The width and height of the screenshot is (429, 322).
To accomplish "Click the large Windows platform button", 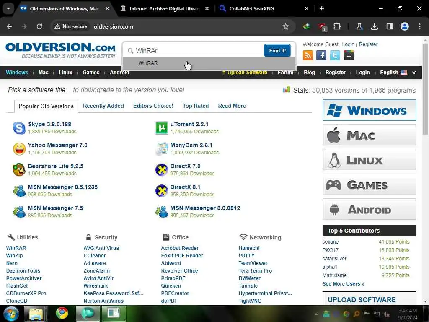I will [x=369, y=110].
